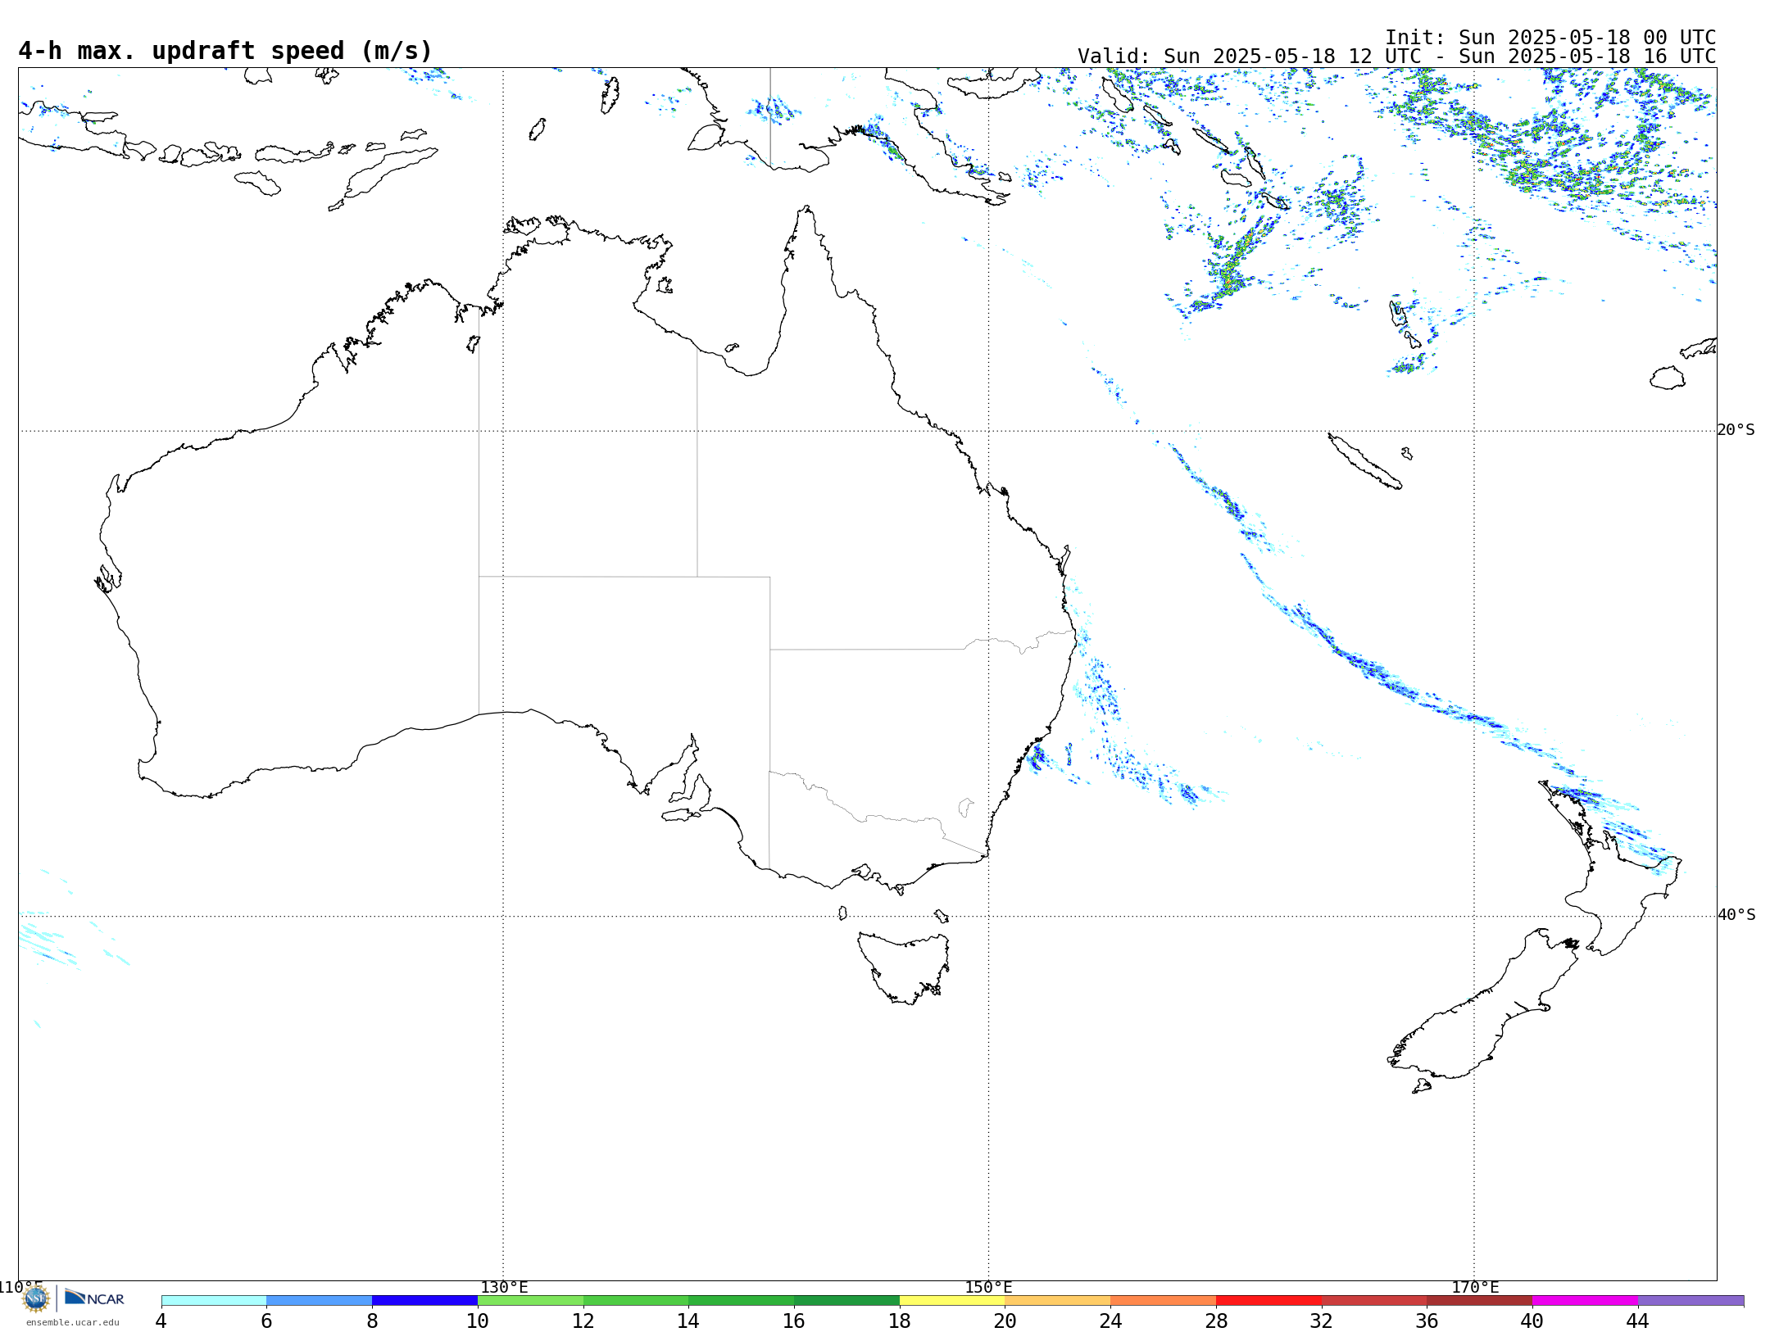The width and height of the screenshot is (1770, 1332).
Task: Click the '170°E' longitude label
Action: tap(1475, 1288)
